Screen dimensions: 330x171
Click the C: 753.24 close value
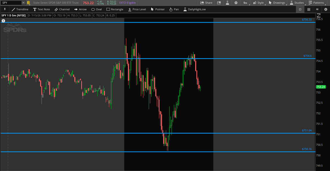coord(99,15)
